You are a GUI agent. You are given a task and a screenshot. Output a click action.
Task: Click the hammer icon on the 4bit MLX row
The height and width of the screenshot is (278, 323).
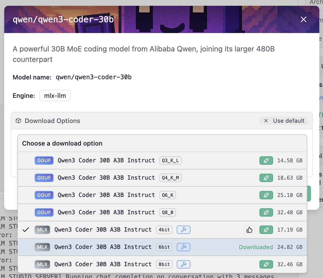pos(183,229)
